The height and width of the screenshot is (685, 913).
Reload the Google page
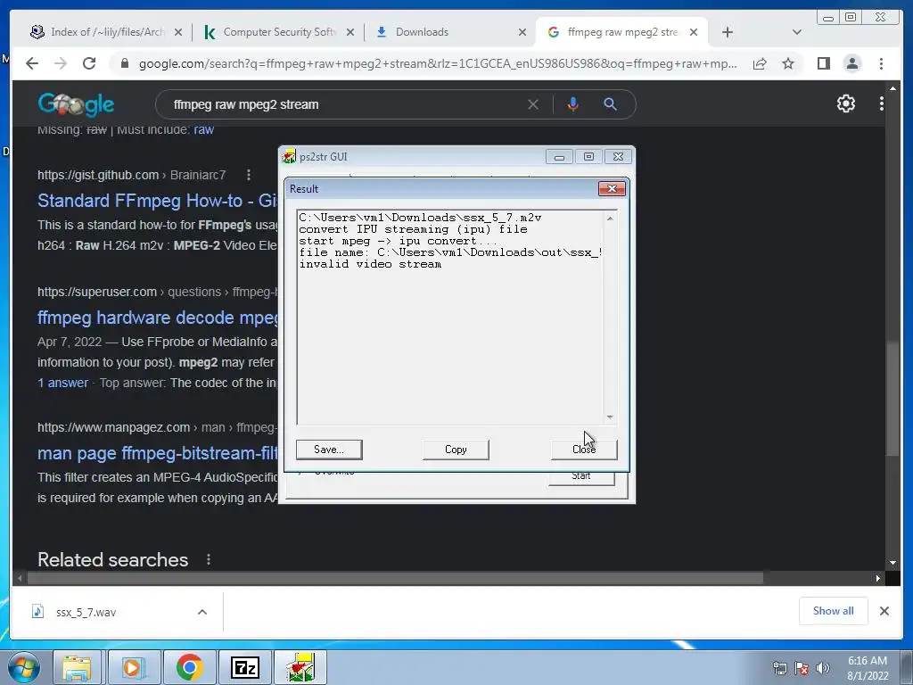[89, 63]
